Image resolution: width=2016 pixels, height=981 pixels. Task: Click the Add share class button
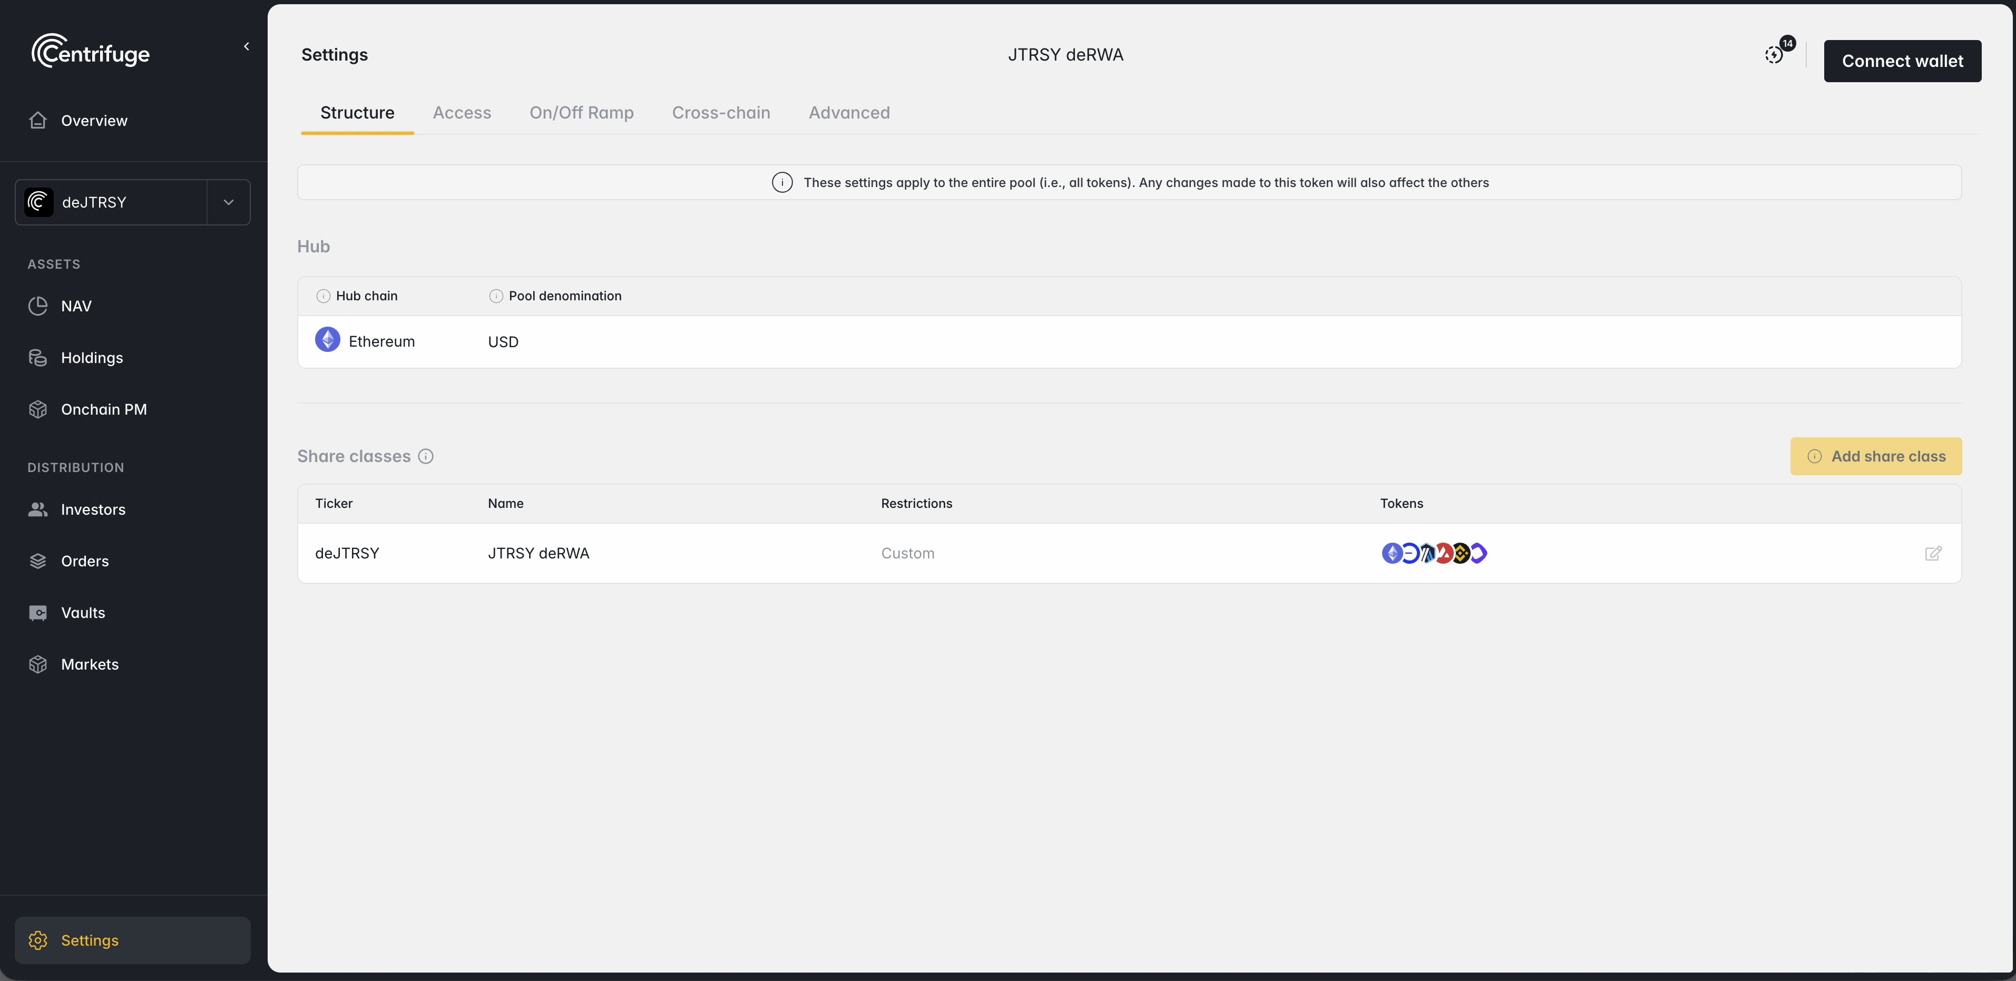[1876, 457]
